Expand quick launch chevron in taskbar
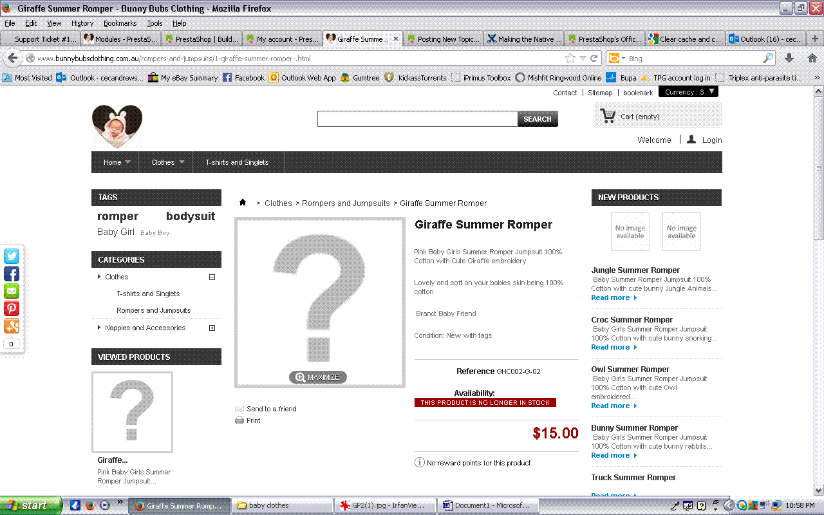 (x=120, y=503)
